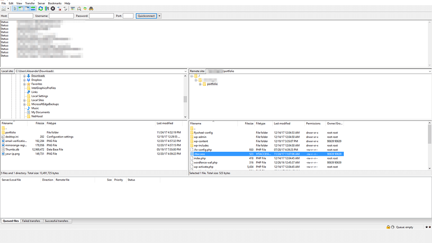The height and width of the screenshot is (243, 432).
Task: Toggle synchronized browsing
Action: coord(85,8)
